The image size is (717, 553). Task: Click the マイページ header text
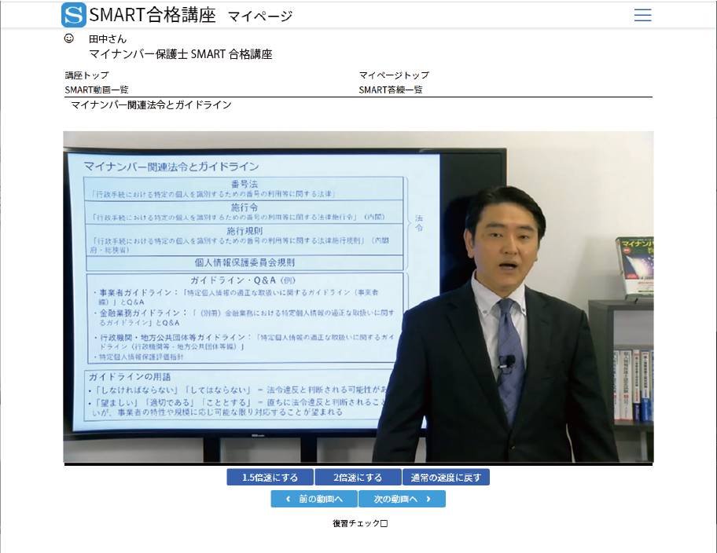click(260, 16)
